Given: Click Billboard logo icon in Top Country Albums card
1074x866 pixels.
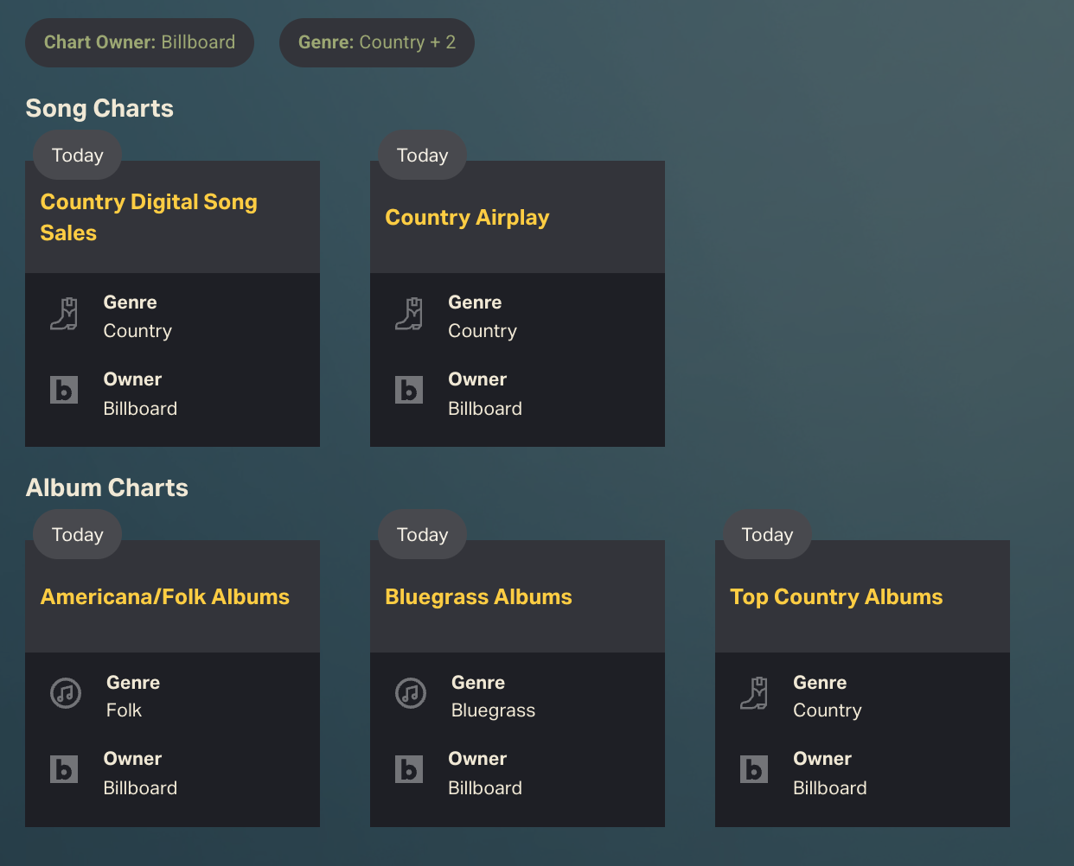Looking at the screenshot, I should click(754, 769).
